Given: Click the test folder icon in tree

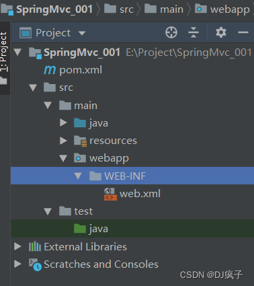Looking at the screenshot, I should (x=65, y=211).
